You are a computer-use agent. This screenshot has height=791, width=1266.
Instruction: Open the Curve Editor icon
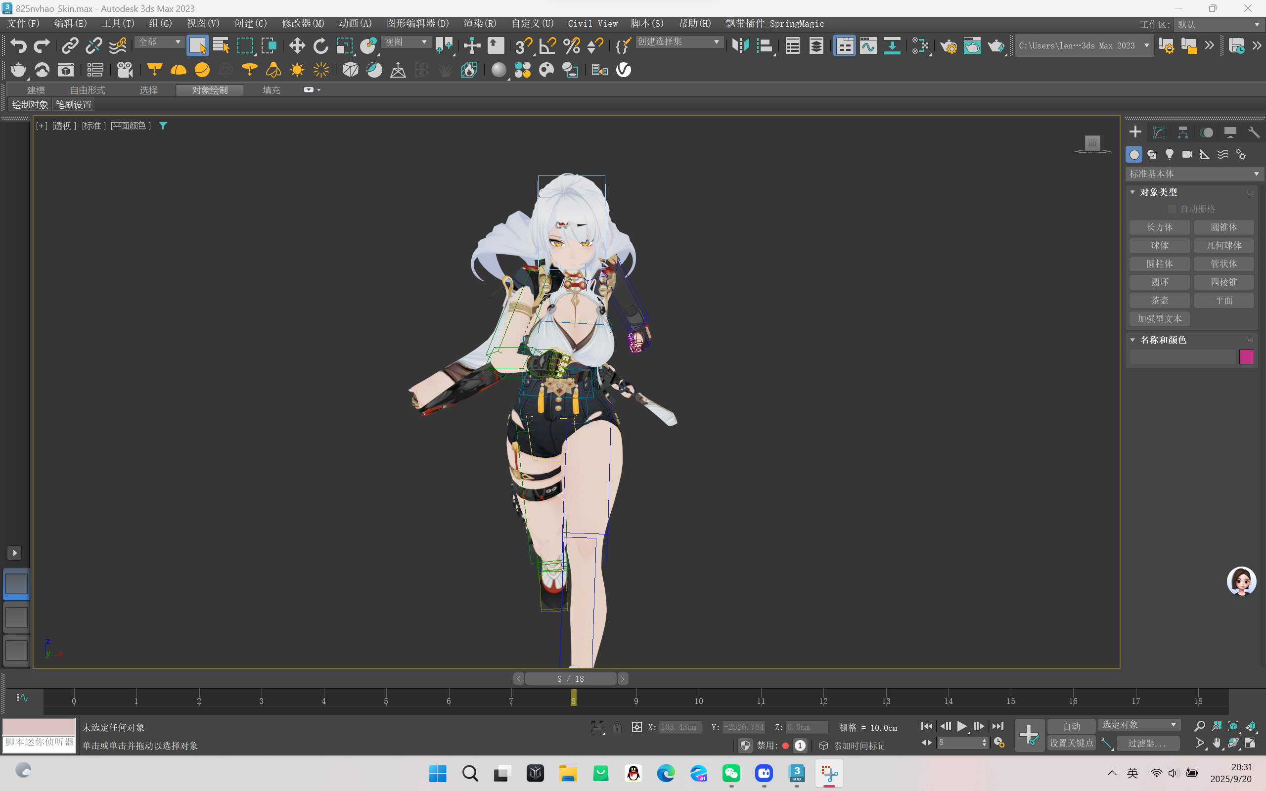tap(868, 46)
